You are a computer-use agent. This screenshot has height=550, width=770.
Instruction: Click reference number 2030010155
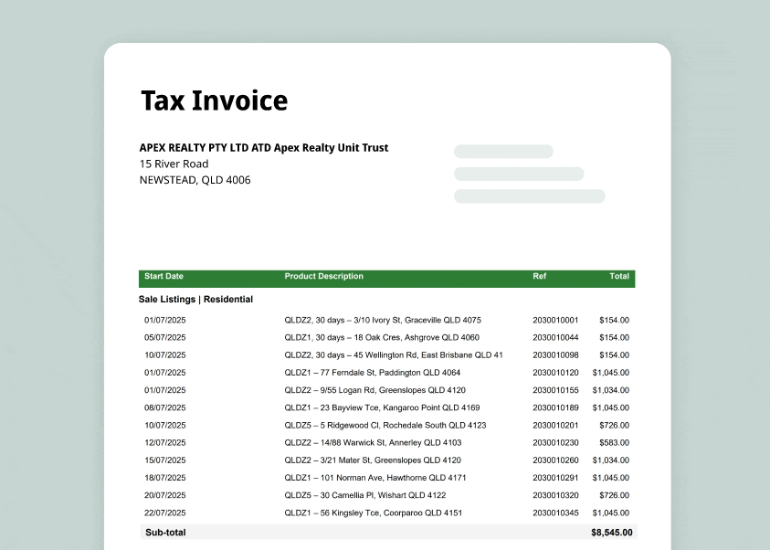tap(555, 390)
